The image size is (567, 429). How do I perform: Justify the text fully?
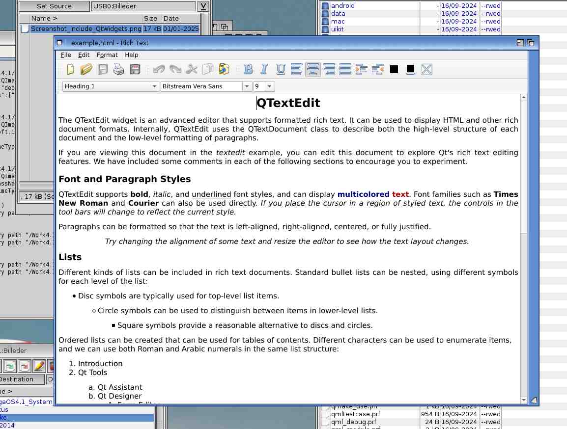click(x=345, y=69)
